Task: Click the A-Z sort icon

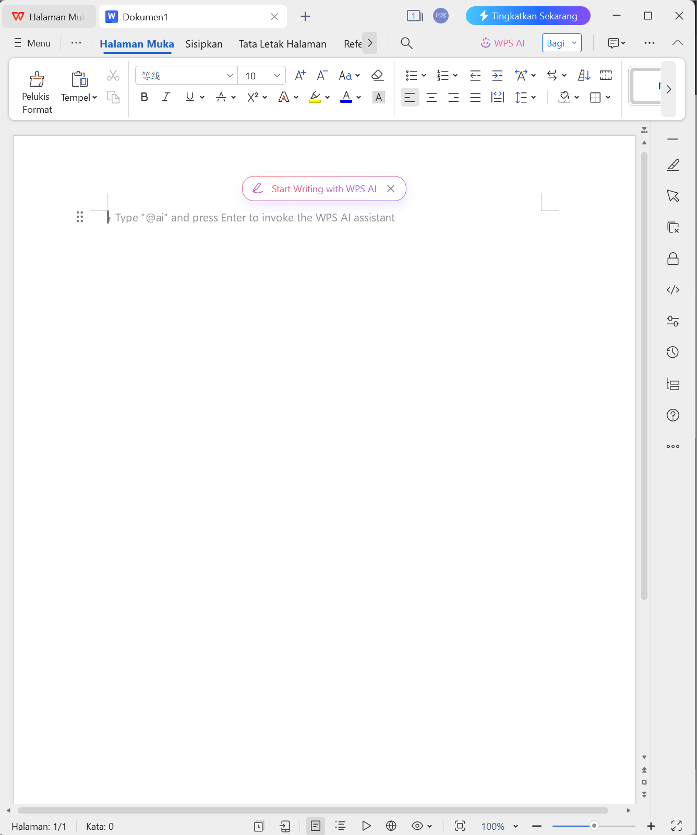Action: (x=584, y=76)
